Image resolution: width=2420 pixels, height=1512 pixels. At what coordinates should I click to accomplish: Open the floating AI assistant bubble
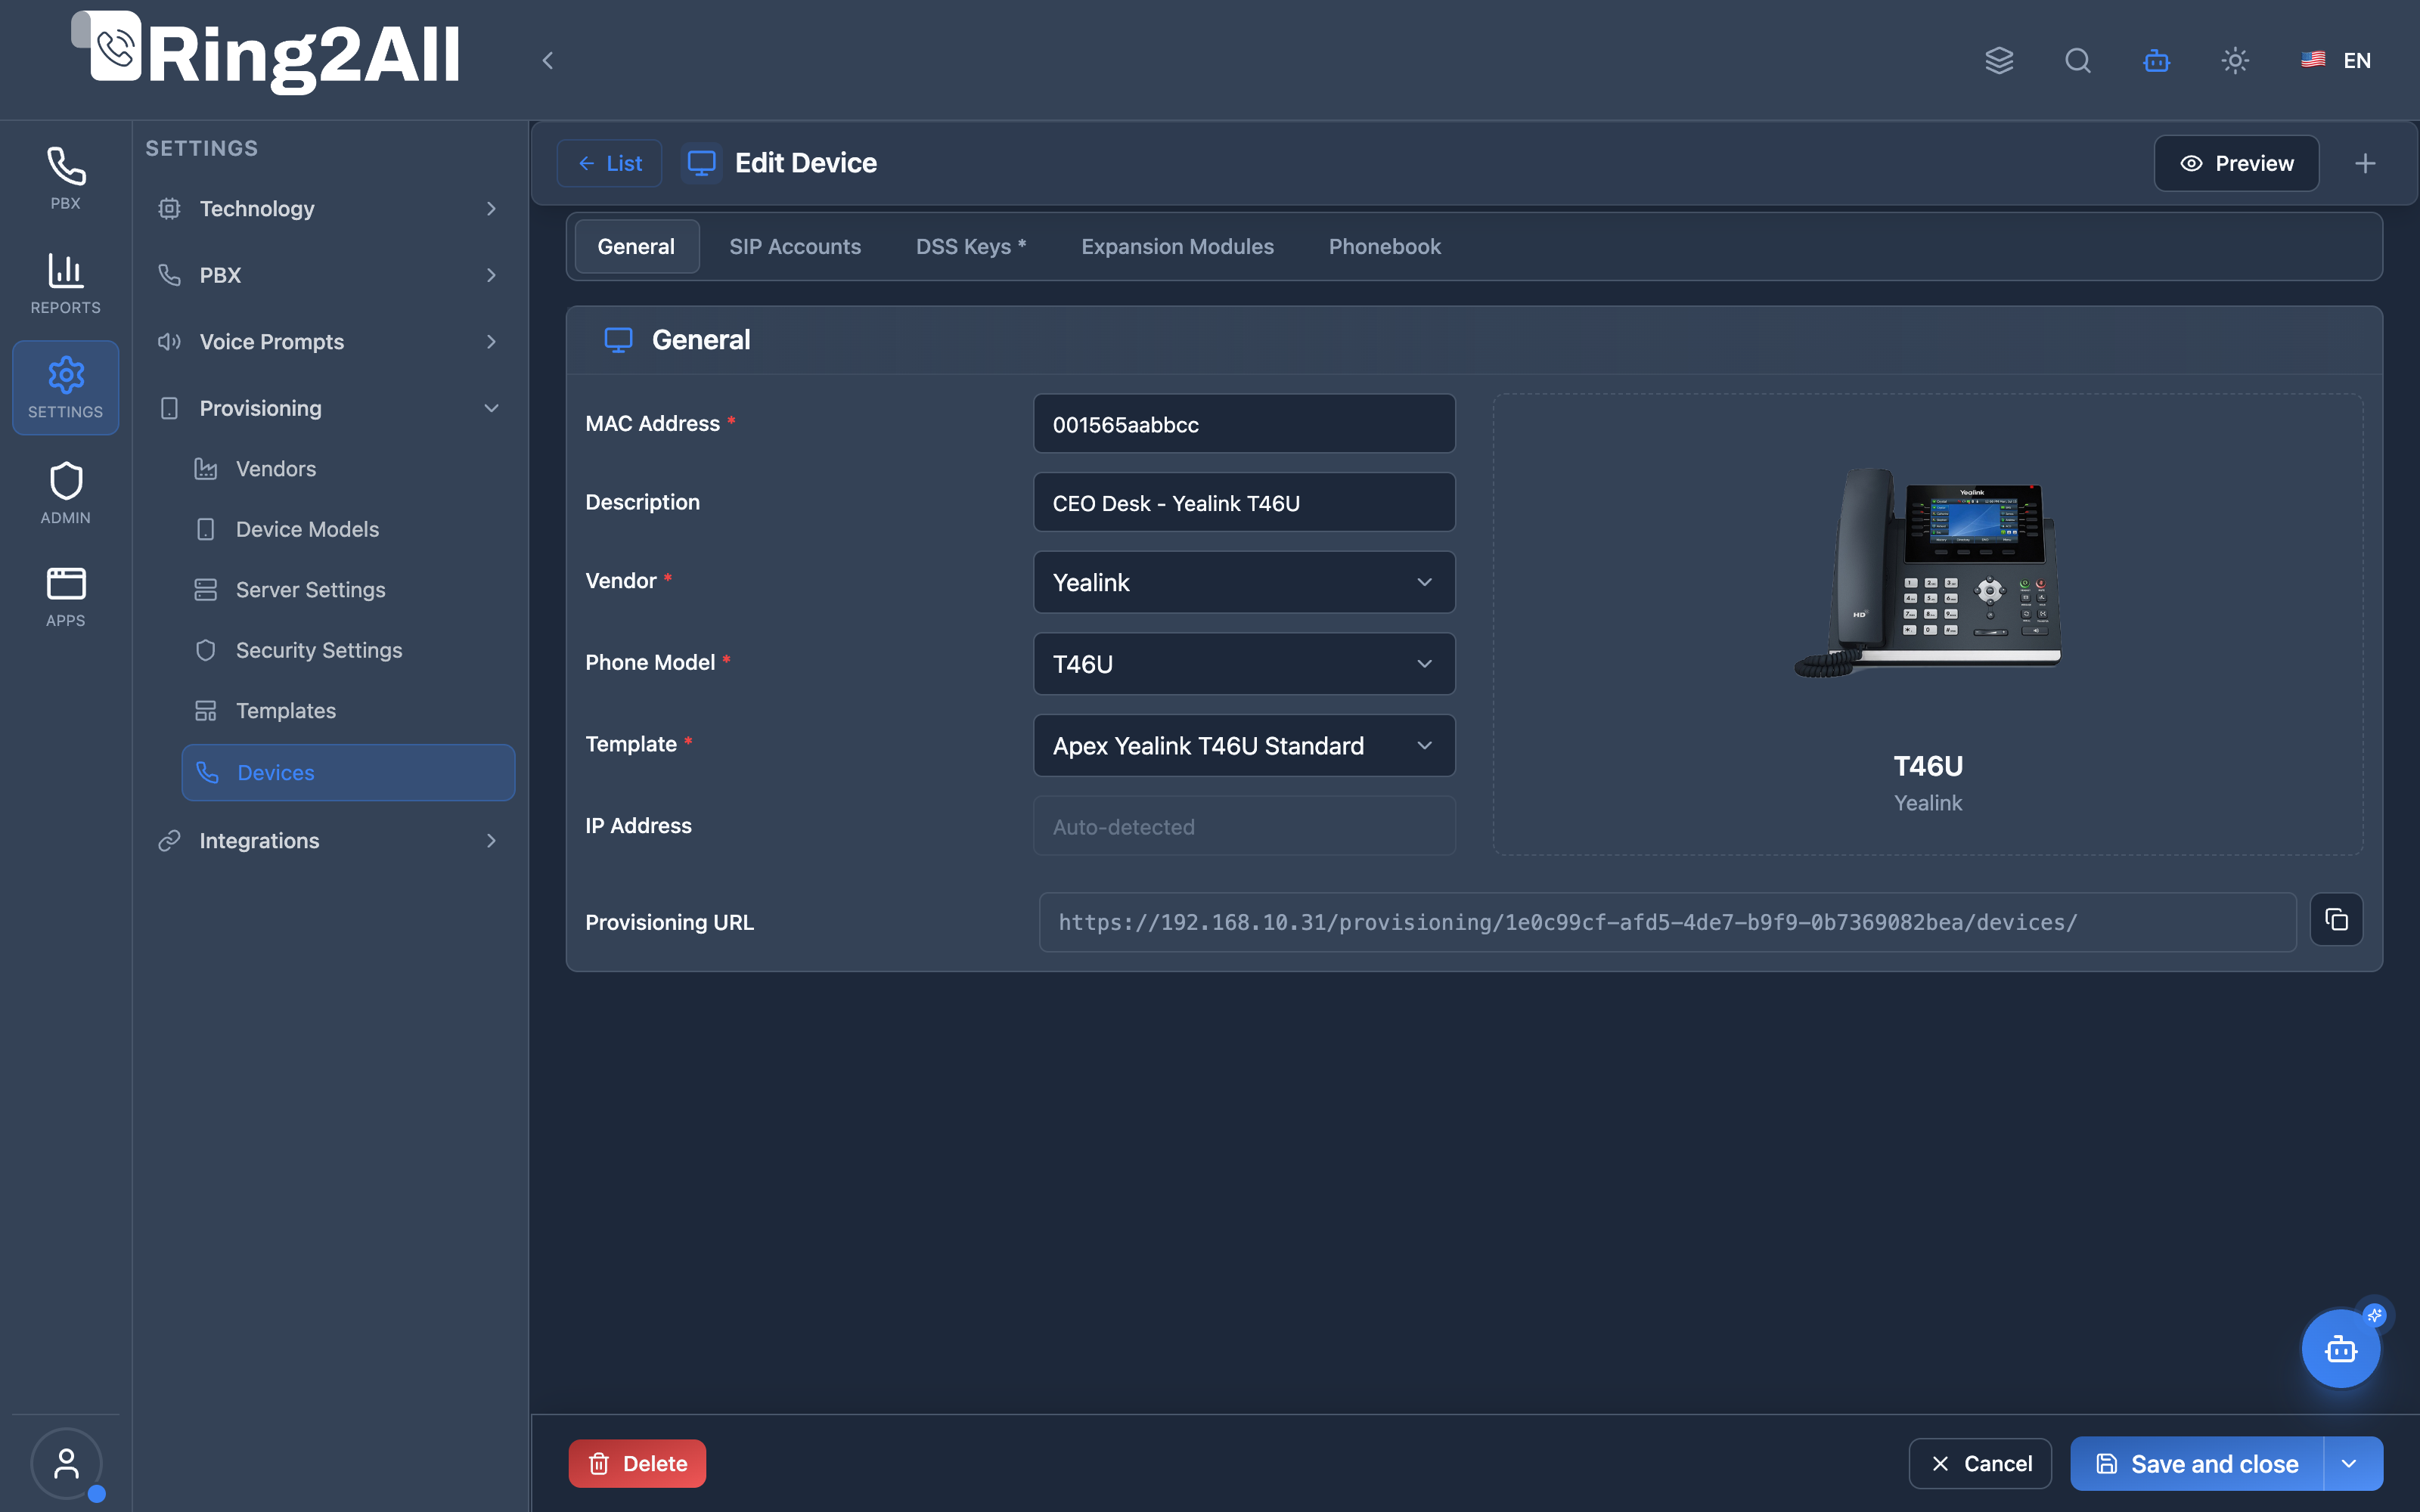[x=2340, y=1349]
